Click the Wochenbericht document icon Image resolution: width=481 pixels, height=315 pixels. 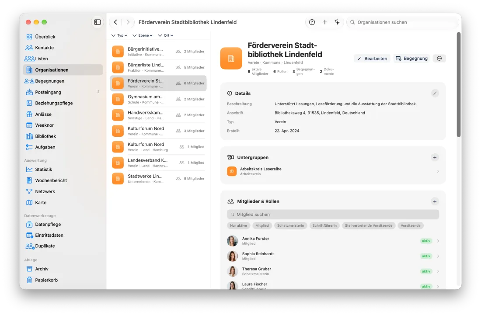point(29,180)
